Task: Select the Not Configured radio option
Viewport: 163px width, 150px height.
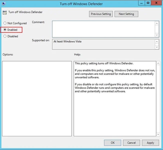Action: (5, 23)
